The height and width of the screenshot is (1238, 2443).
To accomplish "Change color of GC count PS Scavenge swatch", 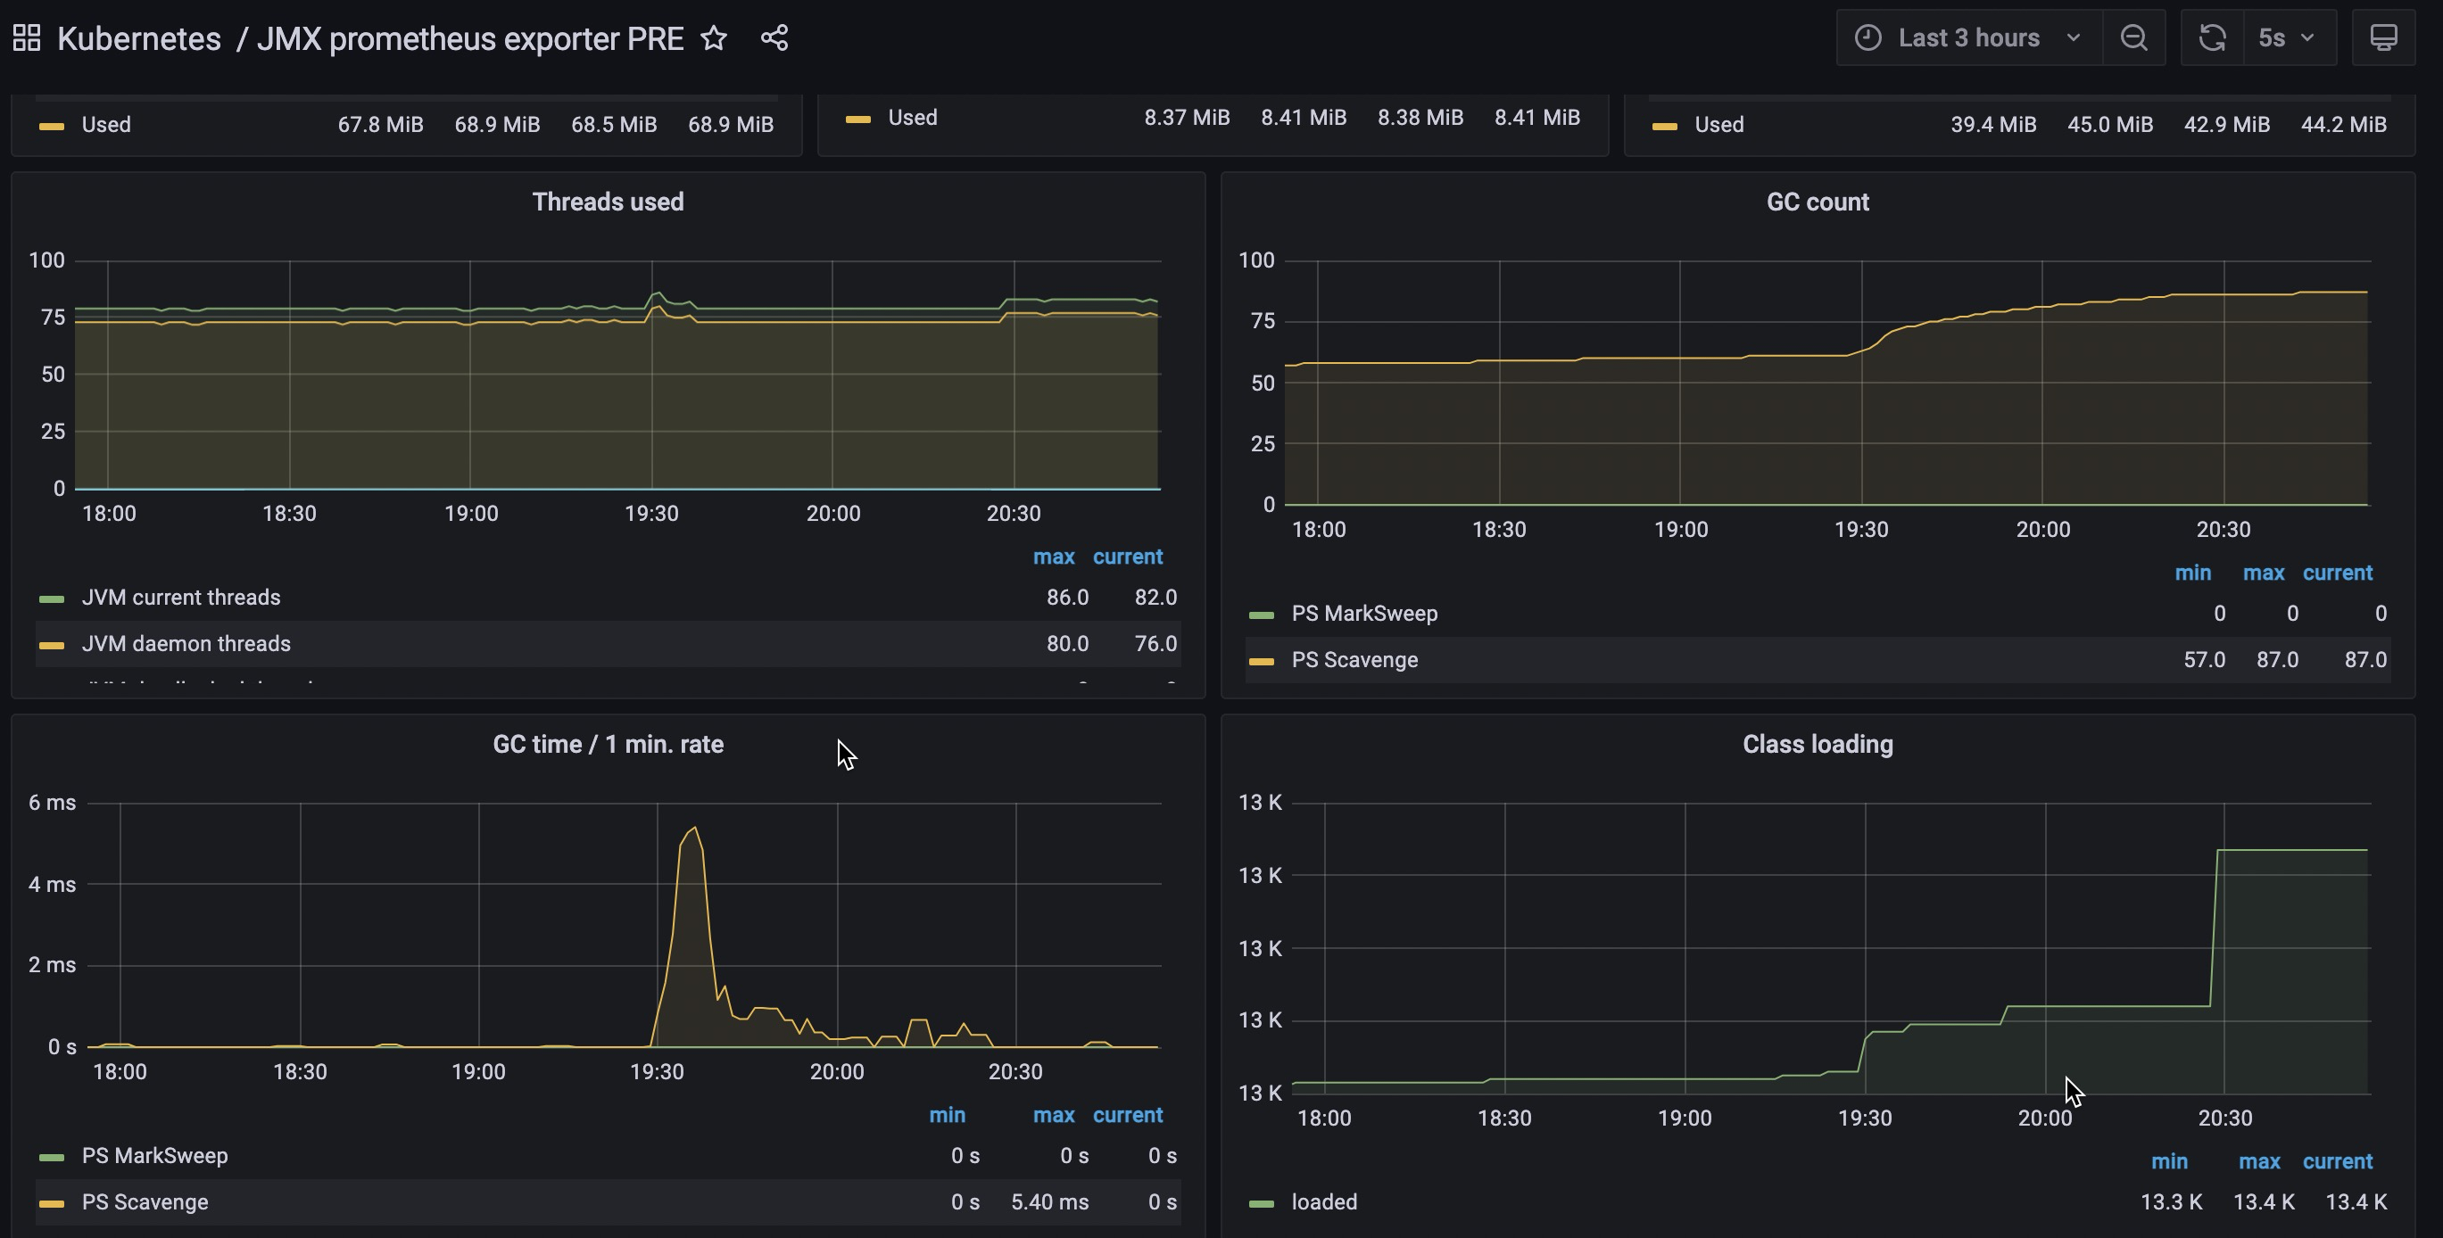I will (1262, 661).
